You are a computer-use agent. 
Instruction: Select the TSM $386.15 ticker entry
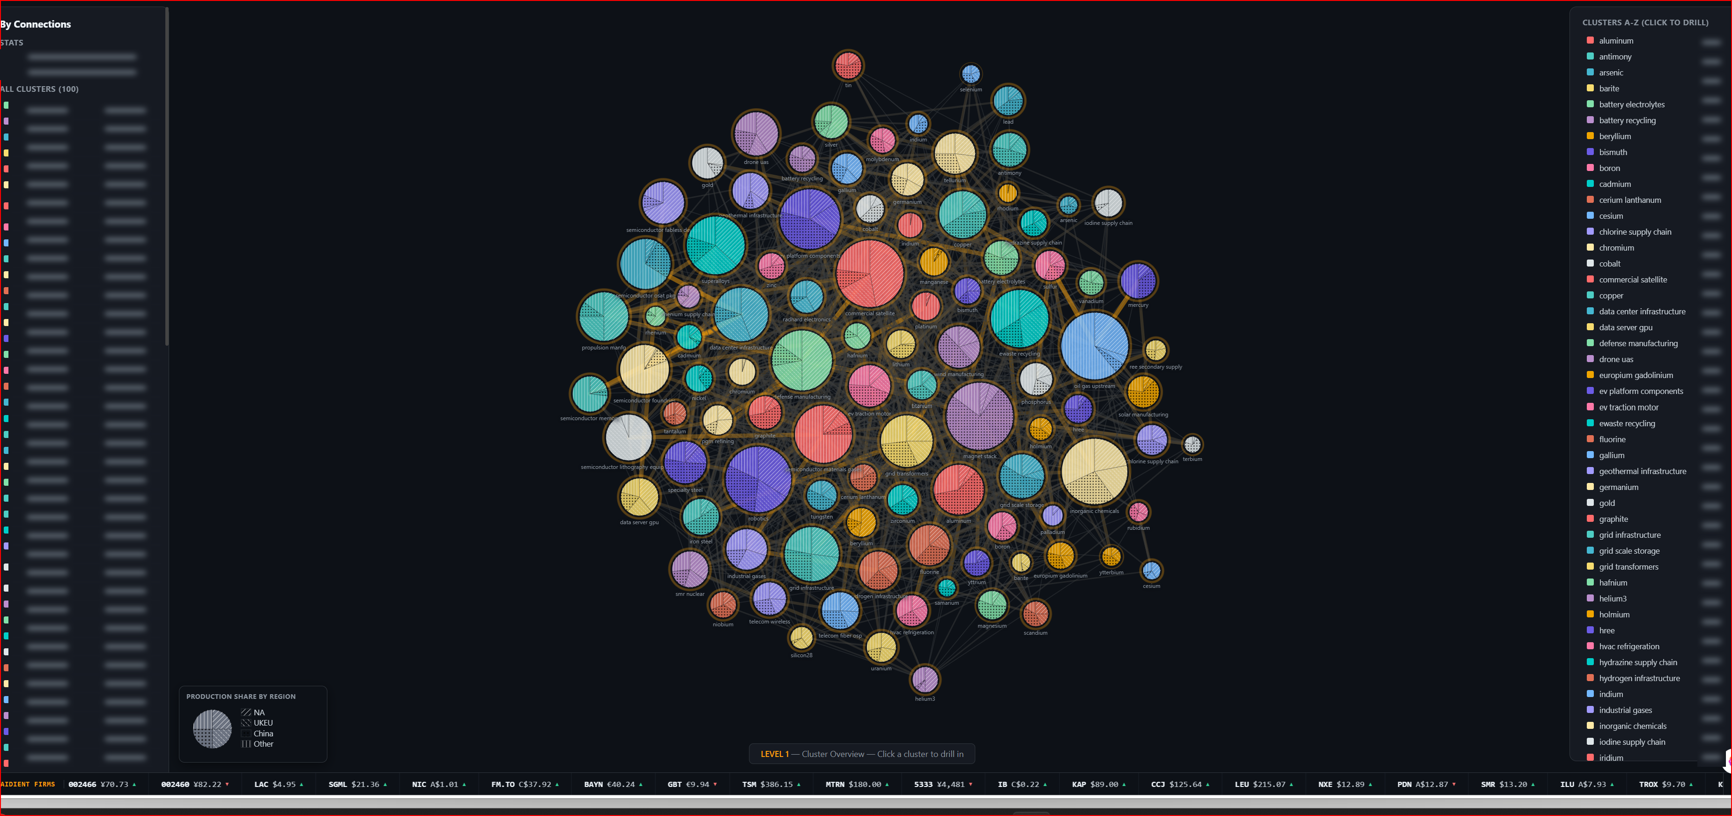click(x=771, y=785)
